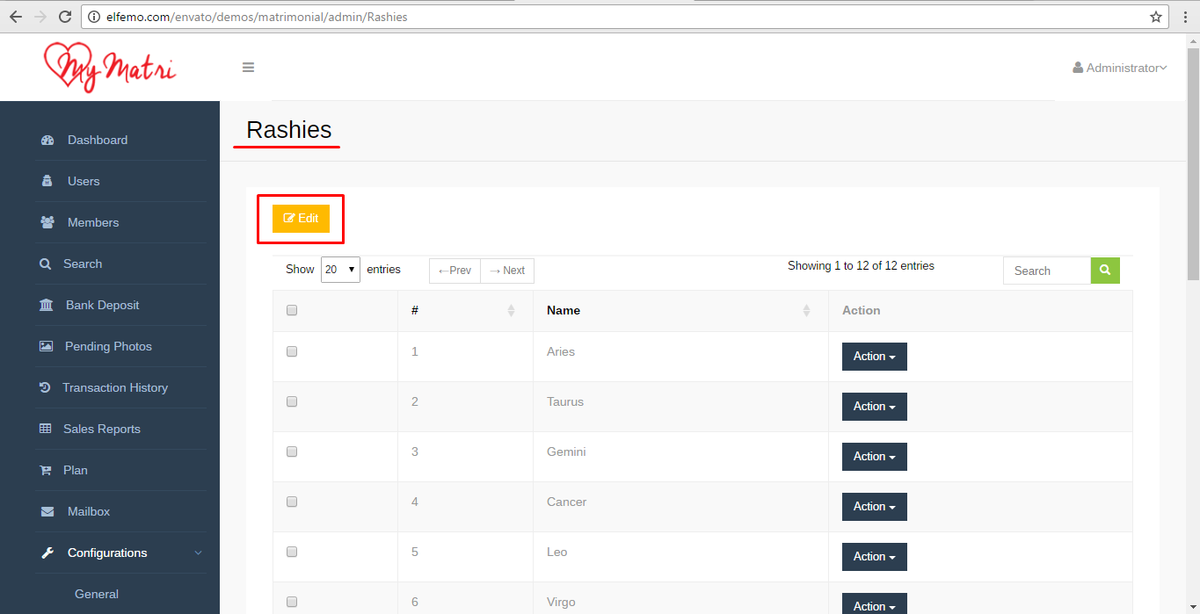
Task: Open Dashboard in the sidebar
Action: (x=98, y=141)
